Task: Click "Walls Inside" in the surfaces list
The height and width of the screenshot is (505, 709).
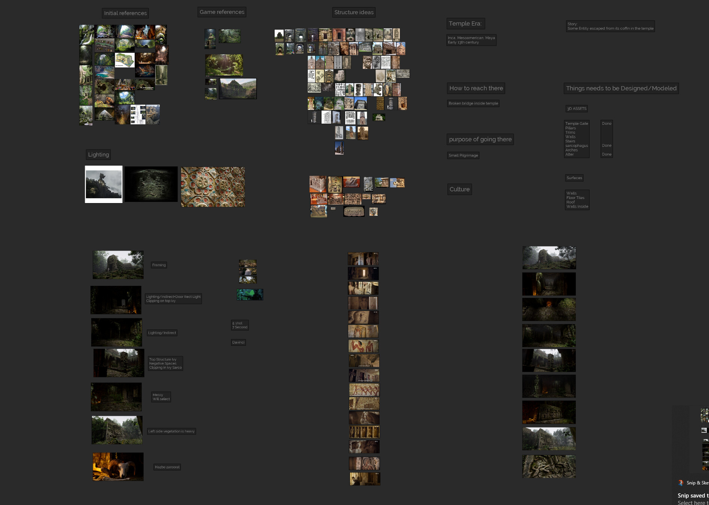Action: 577,206
